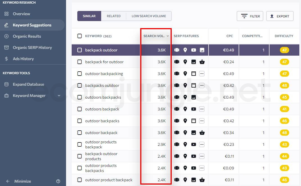Screen dimensions: 301x186
Task: Click the difficulty badge 41 for outdoors backpack
Action: coord(284,109)
